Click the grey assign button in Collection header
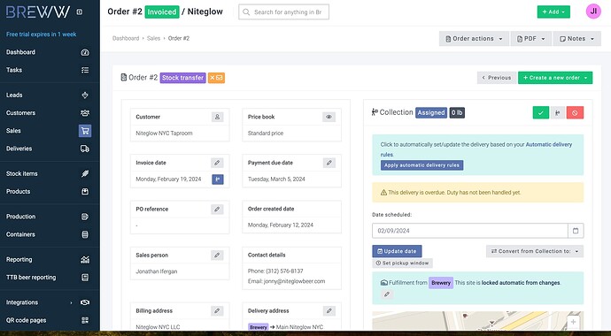Screen dimensions: 611x336 (558, 113)
